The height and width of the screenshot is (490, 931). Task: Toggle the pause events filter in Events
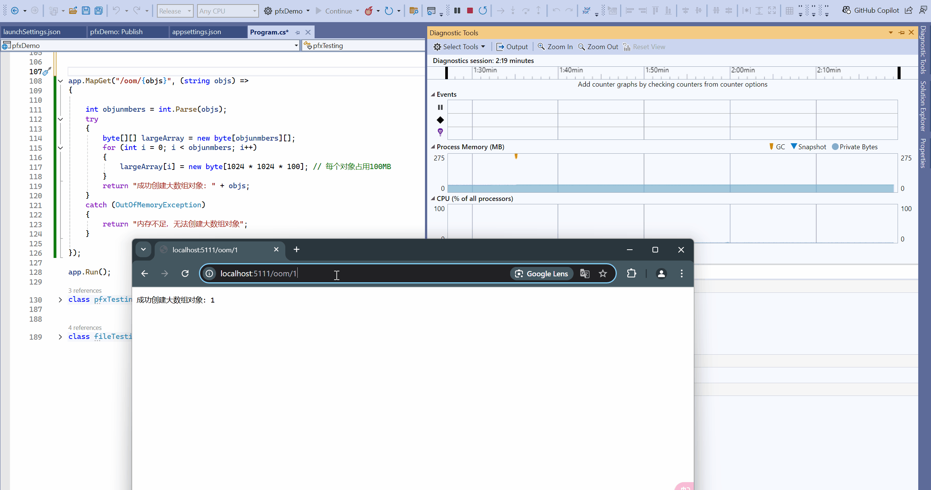[x=440, y=107]
